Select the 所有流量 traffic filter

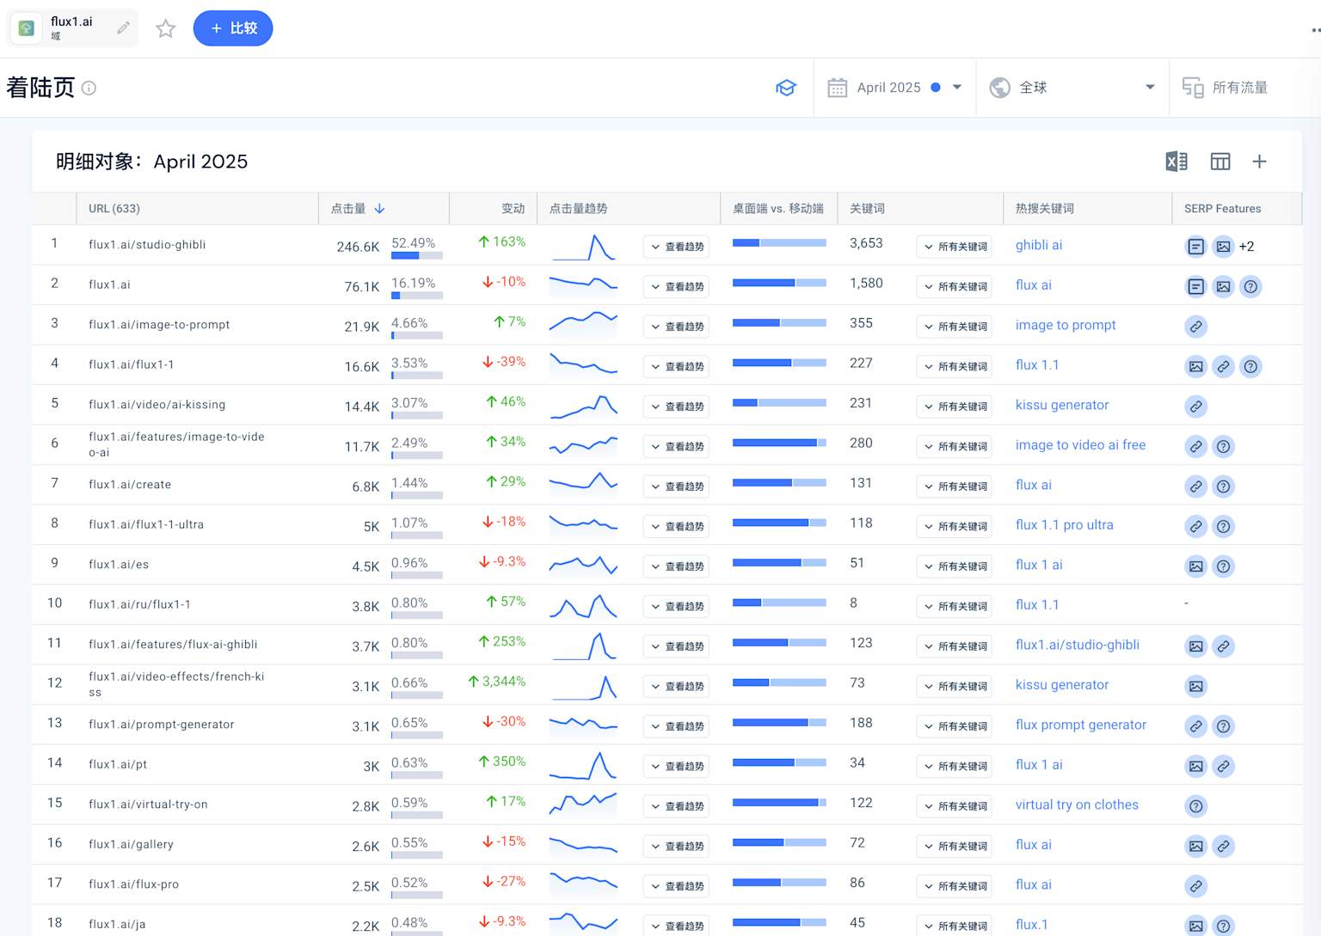[1226, 88]
